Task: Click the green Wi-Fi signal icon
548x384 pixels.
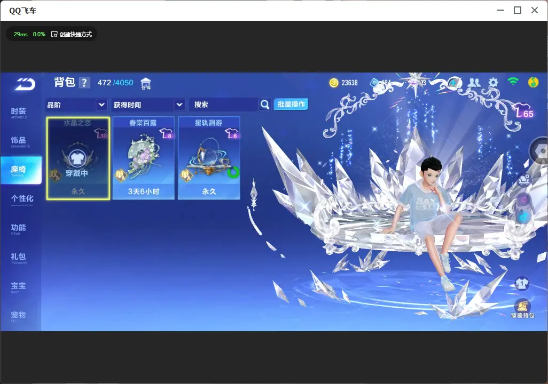Action: point(513,82)
